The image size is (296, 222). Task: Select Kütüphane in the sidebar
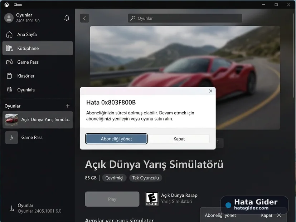point(38,48)
